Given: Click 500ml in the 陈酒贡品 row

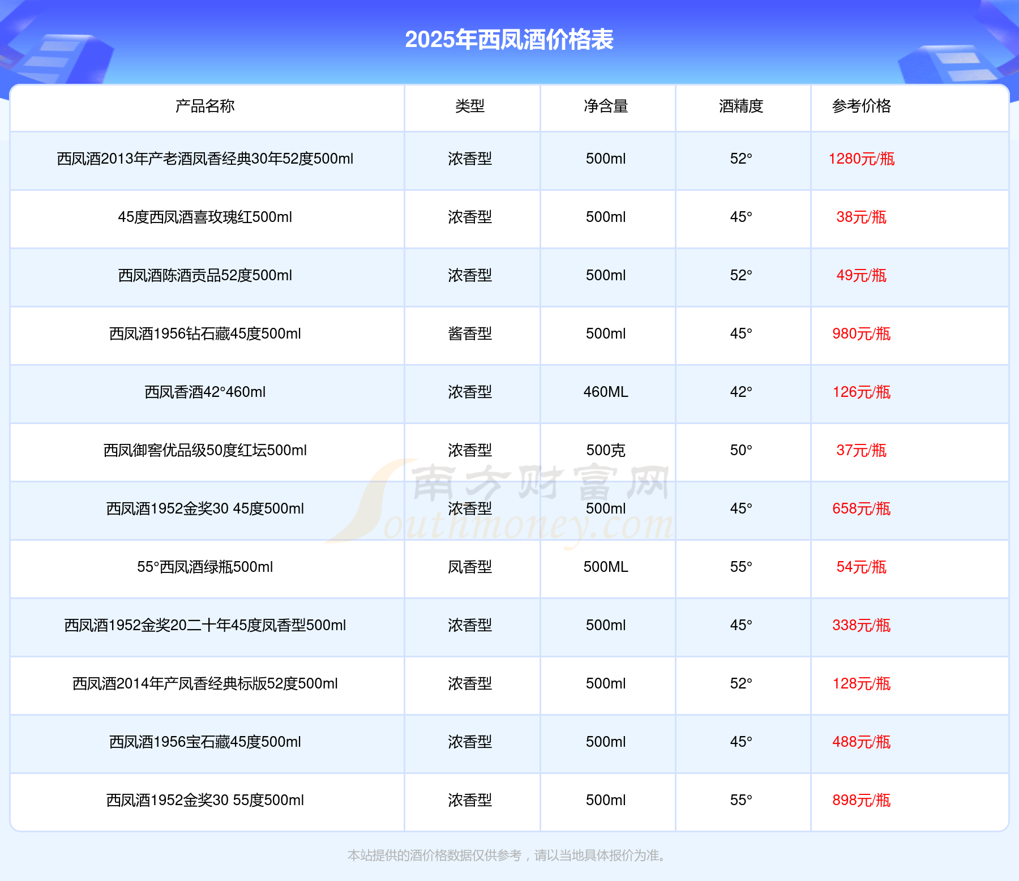Looking at the screenshot, I should click(606, 275).
